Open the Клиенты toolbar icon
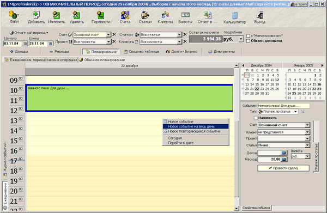Viewport: 327px width, 213px height. (165, 17)
